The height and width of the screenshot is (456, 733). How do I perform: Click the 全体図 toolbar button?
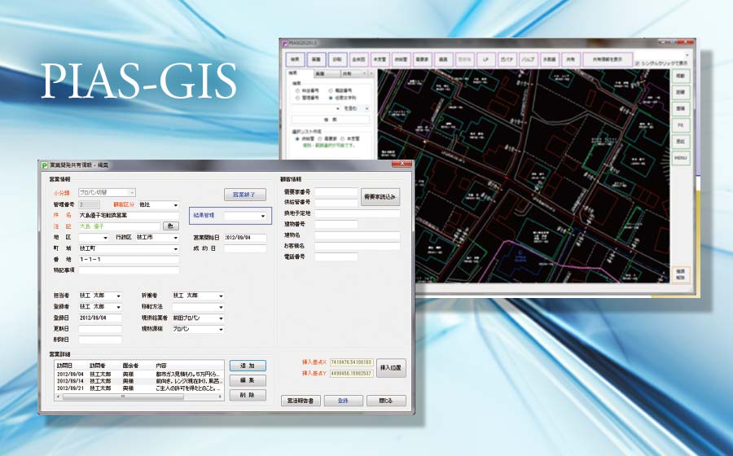pos(358,59)
